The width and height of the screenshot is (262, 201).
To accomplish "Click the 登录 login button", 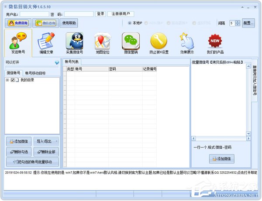I will click(x=100, y=14).
